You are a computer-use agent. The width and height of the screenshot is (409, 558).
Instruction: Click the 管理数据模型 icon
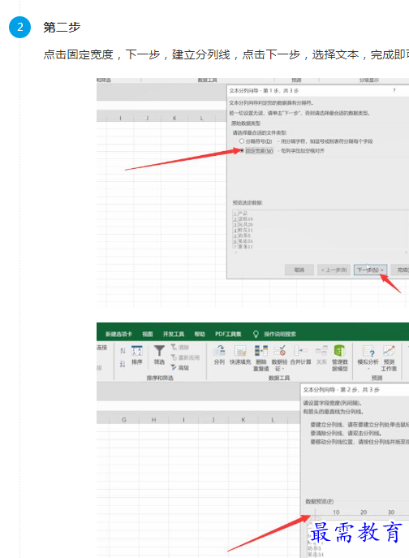340,351
